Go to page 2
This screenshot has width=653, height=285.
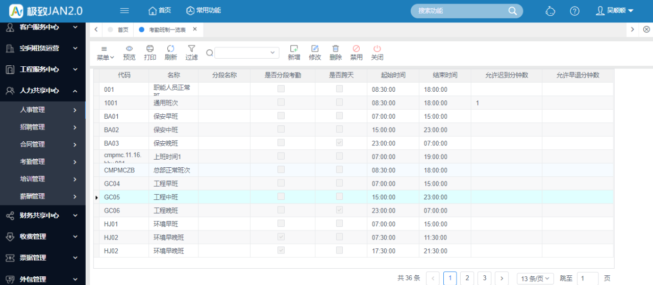tap(467, 278)
